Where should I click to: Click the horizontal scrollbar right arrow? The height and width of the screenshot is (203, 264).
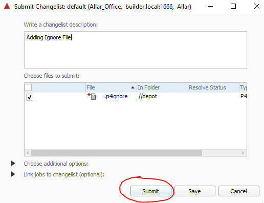point(243,153)
